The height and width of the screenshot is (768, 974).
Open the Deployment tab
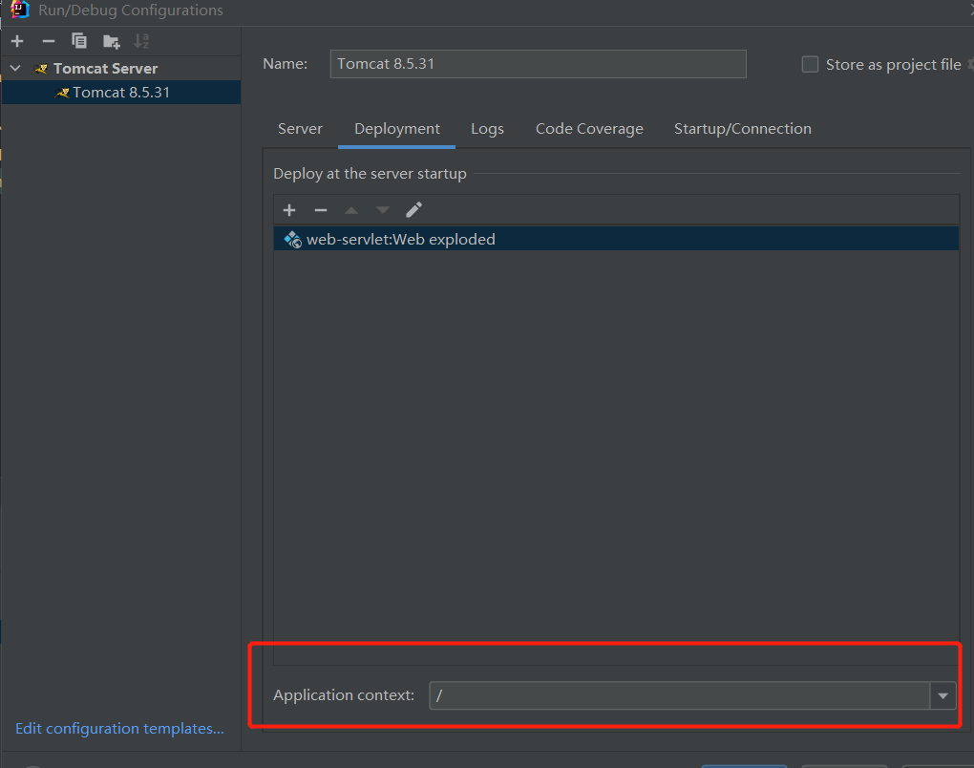click(397, 129)
